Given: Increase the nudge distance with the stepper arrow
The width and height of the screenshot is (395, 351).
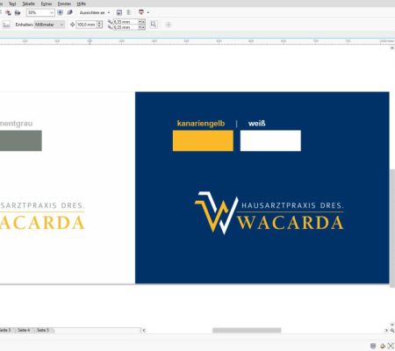Looking at the screenshot, I should [99, 23].
